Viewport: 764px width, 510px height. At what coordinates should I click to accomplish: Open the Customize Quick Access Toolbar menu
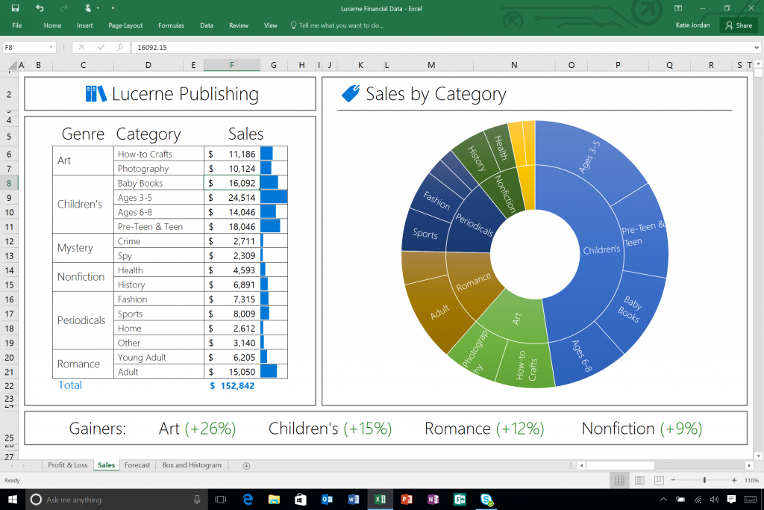click(x=113, y=7)
